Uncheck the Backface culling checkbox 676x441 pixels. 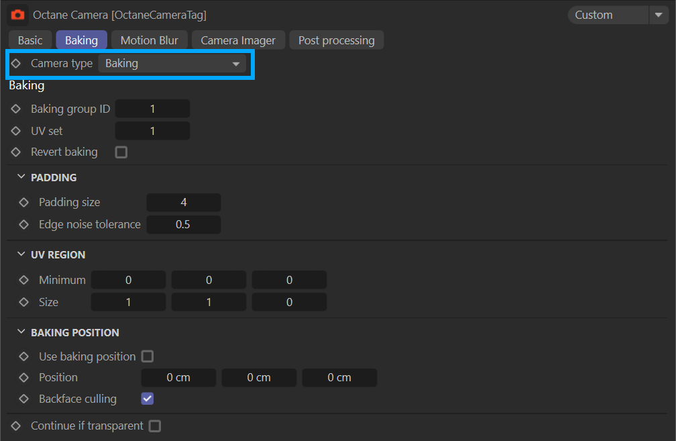148,399
